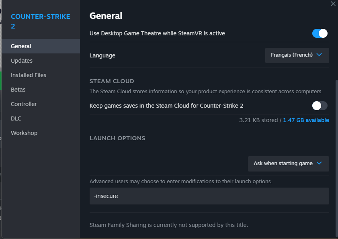The width and height of the screenshot is (338, 239).
Task: Click the Steam Family Sharing notice text
Action: coord(169,225)
